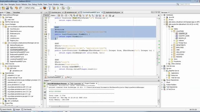Click the second green re-run icon in Output
Viewport: 200px width, 112px height.
point(45,86)
